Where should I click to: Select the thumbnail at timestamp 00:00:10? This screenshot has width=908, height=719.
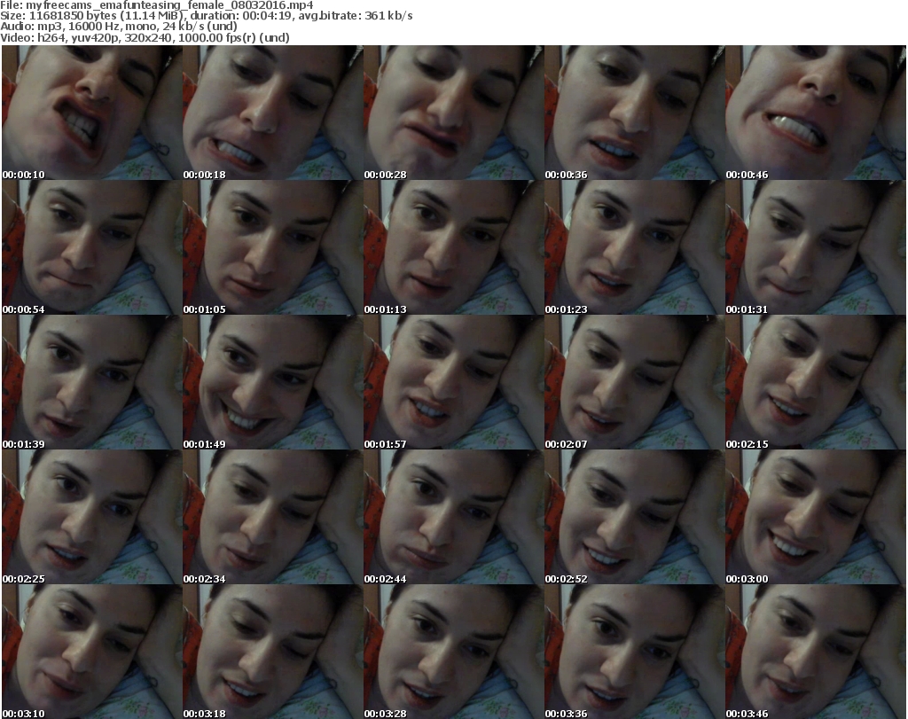click(92, 113)
